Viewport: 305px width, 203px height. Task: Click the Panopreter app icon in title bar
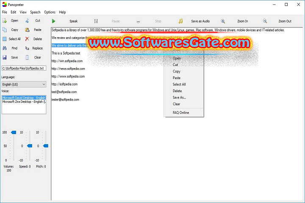click(x=4, y=4)
